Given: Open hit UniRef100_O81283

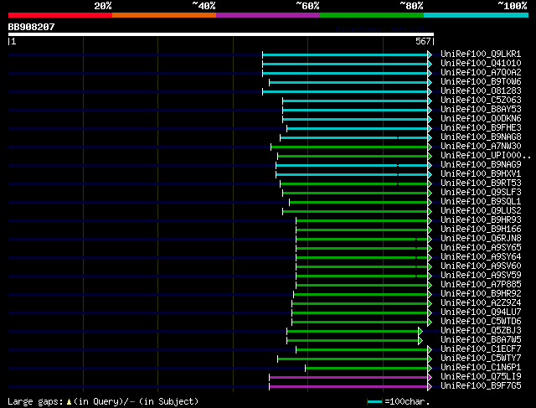Looking at the screenshot, I should tap(481, 91).
